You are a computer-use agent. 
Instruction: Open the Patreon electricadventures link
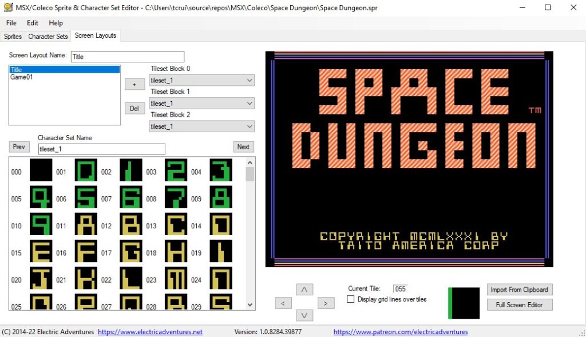point(401,332)
